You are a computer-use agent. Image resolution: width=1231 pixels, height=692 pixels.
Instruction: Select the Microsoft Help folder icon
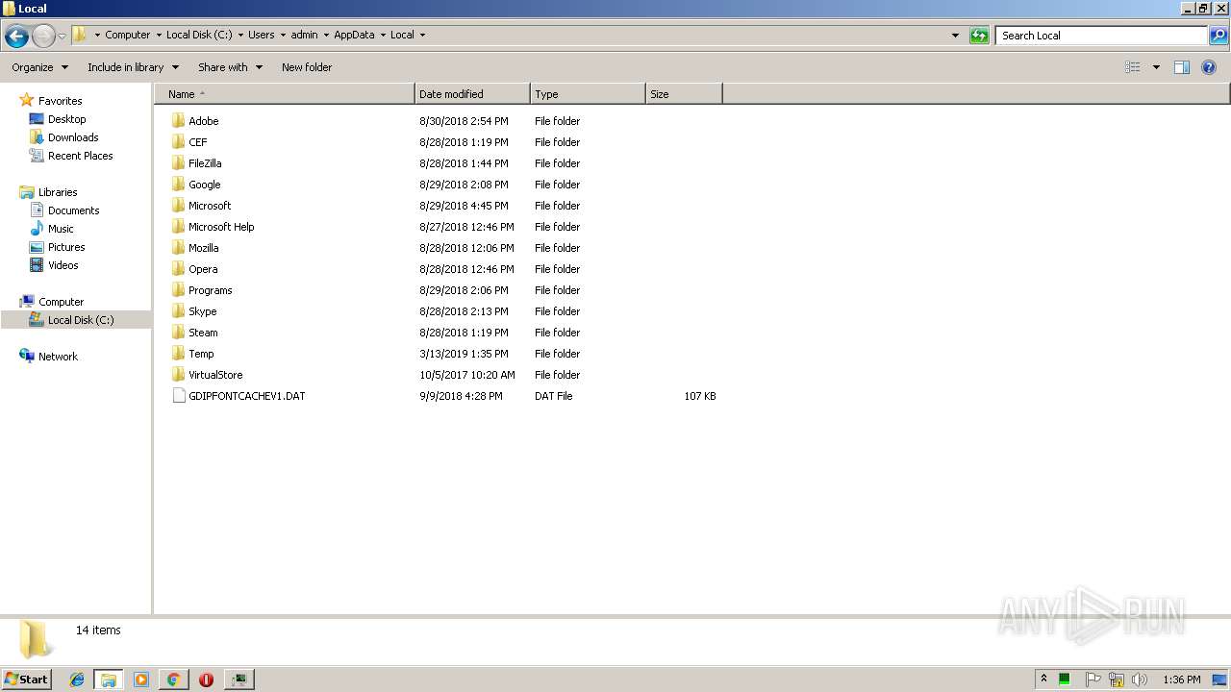pyautogui.click(x=178, y=227)
